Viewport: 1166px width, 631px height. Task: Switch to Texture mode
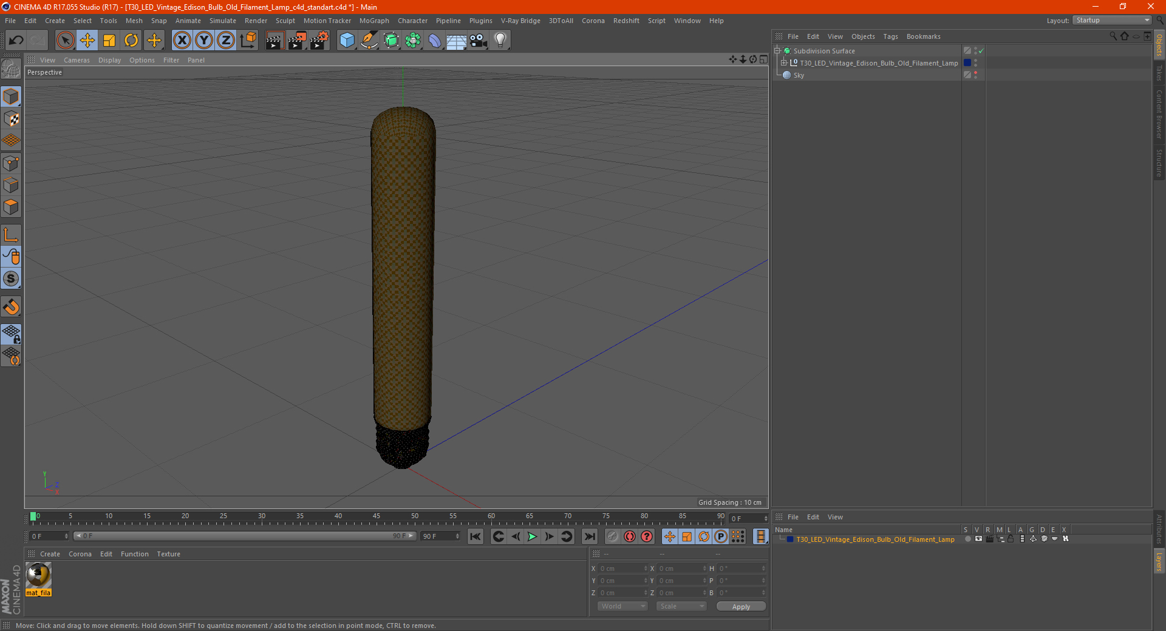pyautogui.click(x=11, y=119)
